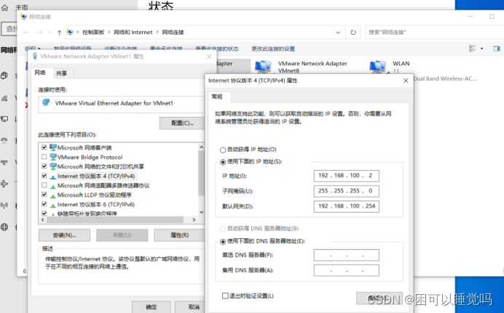The height and width of the screenshot is (313, 504).
Task: Uncheck Internet 协议版本 6 (TCP/IPv6)
Action: [44, 204]
